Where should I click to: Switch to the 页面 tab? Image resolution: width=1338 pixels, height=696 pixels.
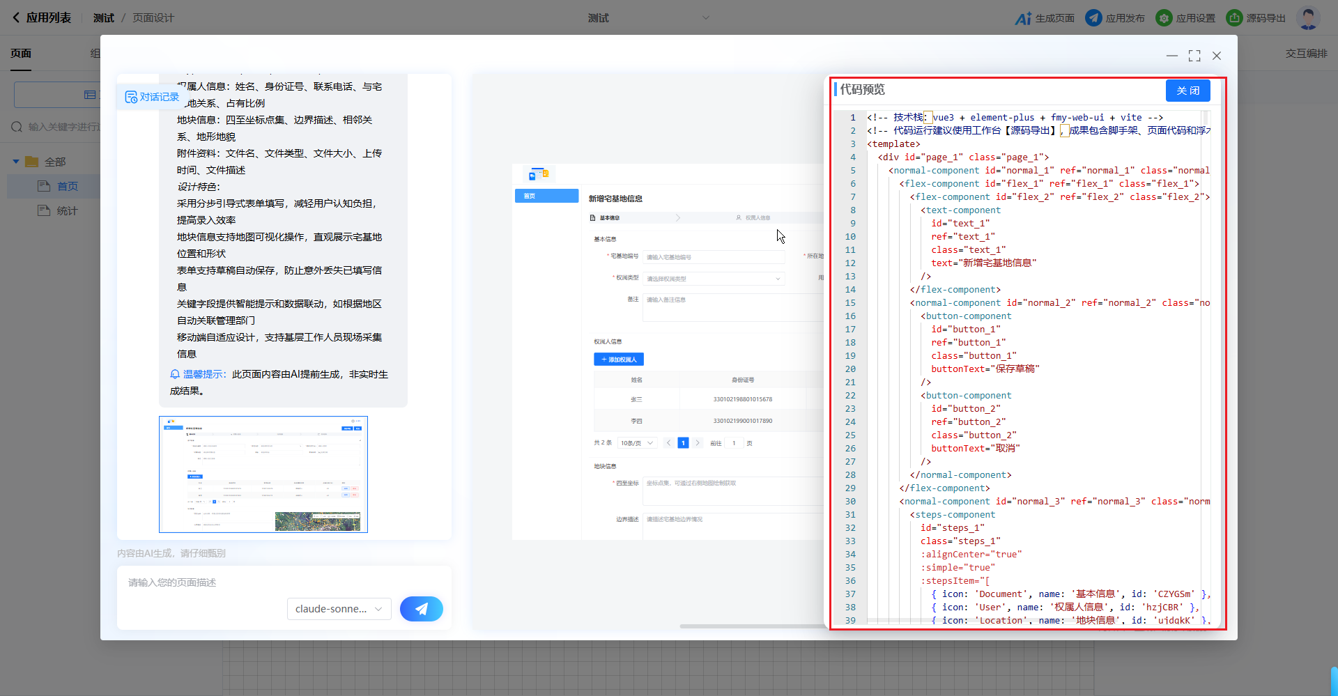(x=21, y=54)
